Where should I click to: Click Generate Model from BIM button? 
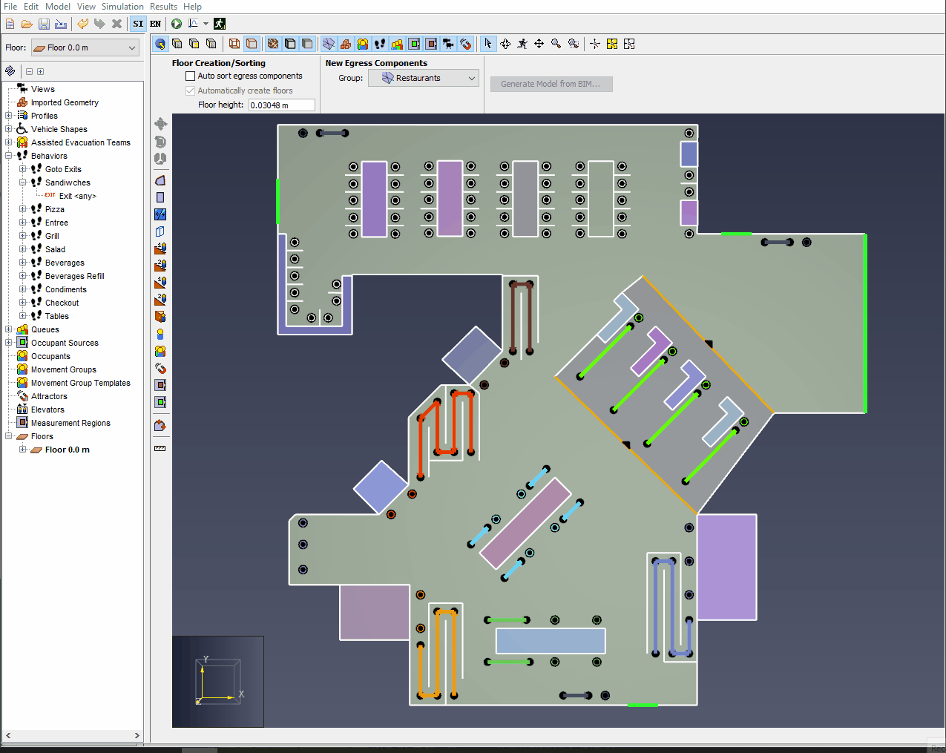(x=551, y=84)
